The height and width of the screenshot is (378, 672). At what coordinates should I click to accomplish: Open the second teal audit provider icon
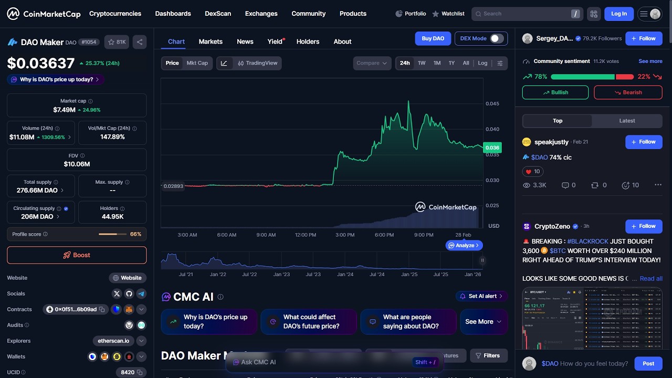[x=141, y=325]
